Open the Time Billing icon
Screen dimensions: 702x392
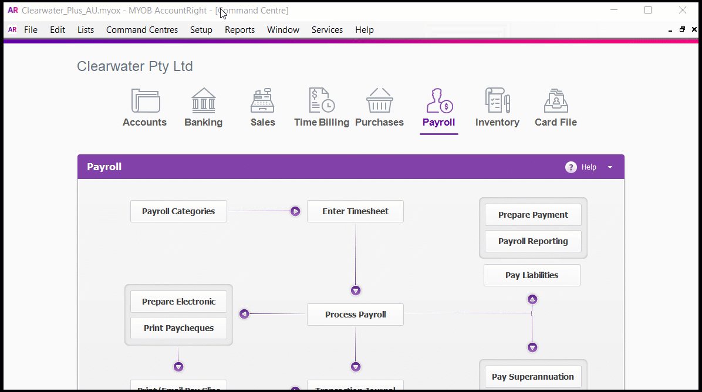(322, 100)
